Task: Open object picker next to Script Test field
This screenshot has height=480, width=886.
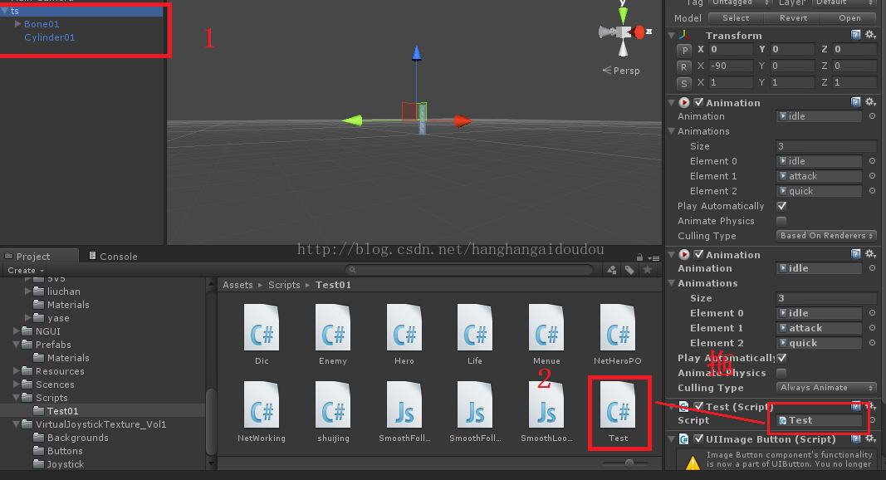Action: point(873,420)
